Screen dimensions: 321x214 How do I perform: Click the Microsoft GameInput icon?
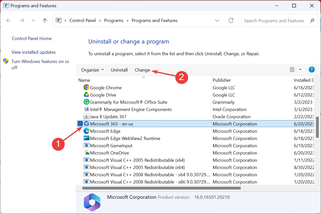86,145
